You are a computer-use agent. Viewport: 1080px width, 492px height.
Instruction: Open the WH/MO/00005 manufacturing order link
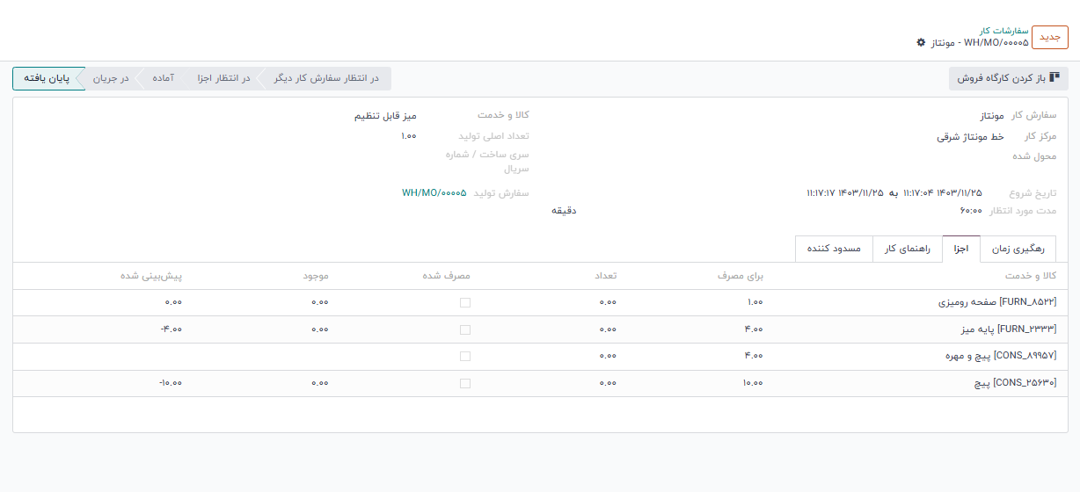click(434, 192)
